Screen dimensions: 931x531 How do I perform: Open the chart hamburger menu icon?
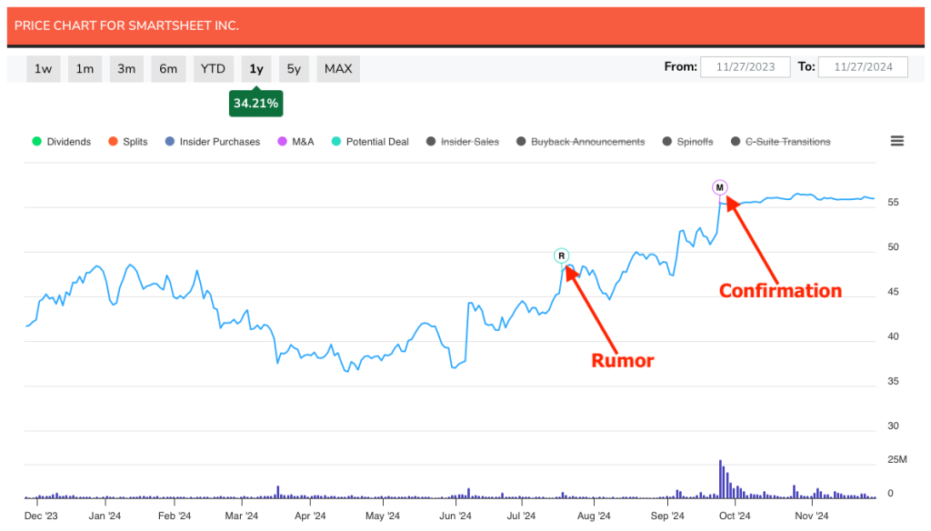tap(897, 141)
